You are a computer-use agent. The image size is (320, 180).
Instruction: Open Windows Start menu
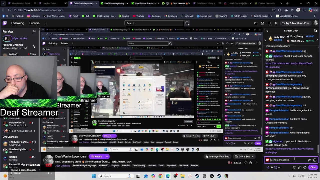94,176
